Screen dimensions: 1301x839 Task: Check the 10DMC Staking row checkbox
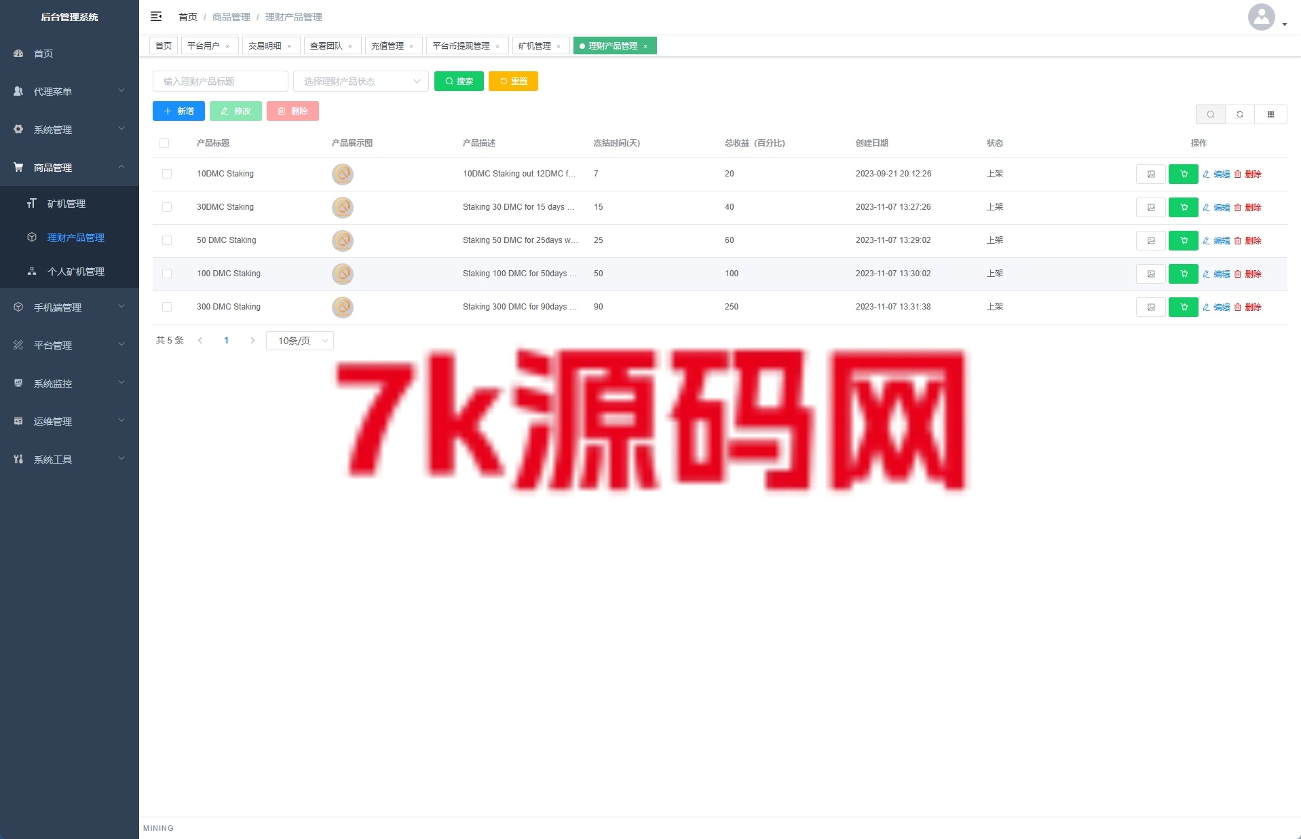[x=167, y=174]
